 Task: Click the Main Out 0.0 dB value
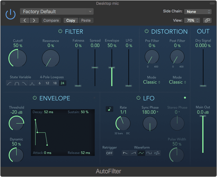click(203, 112)
